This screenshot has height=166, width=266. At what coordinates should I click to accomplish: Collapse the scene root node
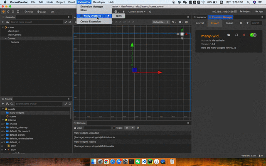point(3,27)
